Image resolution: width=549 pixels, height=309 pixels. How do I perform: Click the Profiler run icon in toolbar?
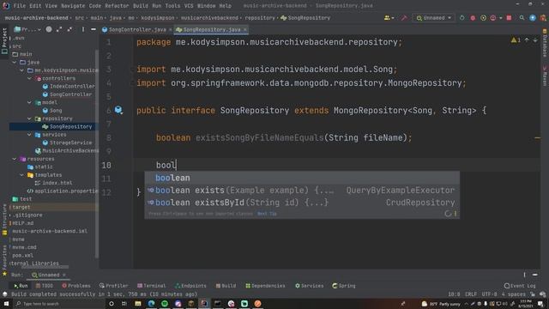493,18
